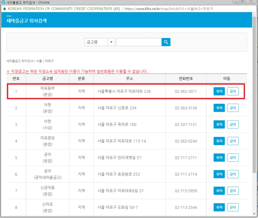258x218 pixels.
Task: Click the 분류 column header
Action: click(x=81, y=78)
